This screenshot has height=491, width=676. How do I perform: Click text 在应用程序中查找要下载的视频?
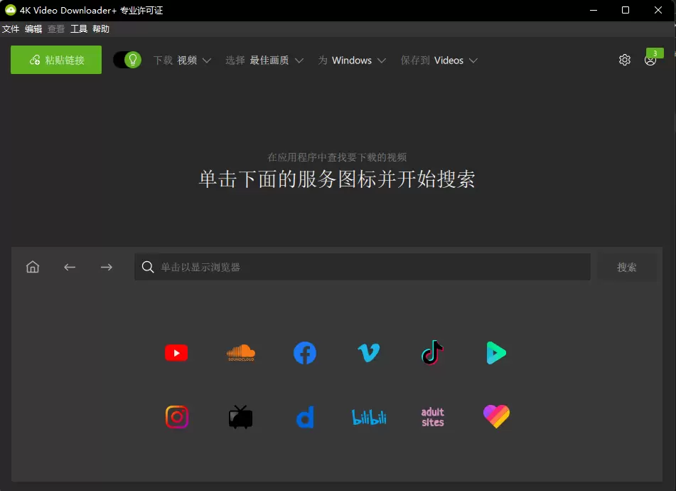coord(337,157)
